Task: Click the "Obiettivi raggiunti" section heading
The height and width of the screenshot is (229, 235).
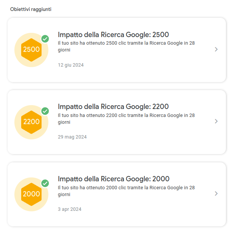Action: [x=31, y=9]
